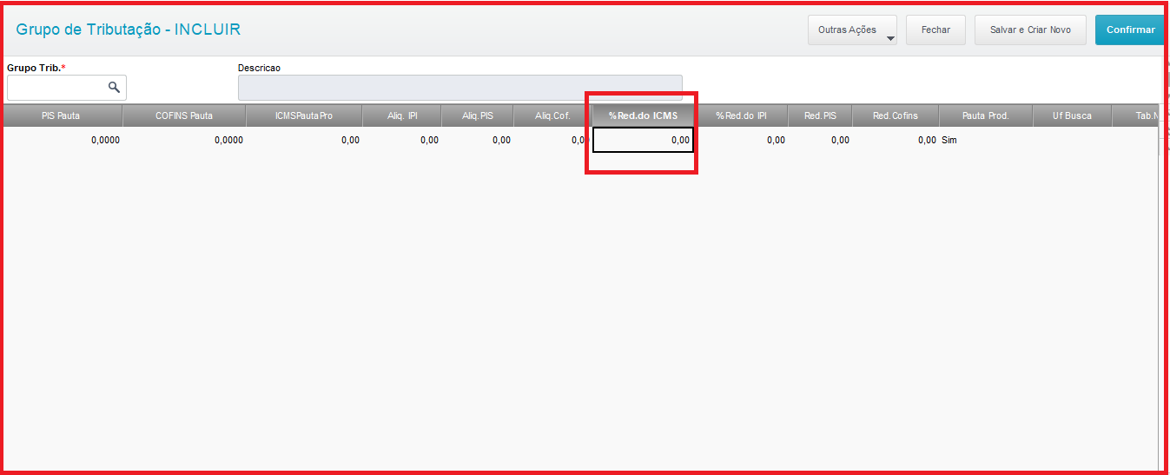Select the Aliq. IPI column header
Screen dimensions: 1170x475
click(x=402, y=115)
